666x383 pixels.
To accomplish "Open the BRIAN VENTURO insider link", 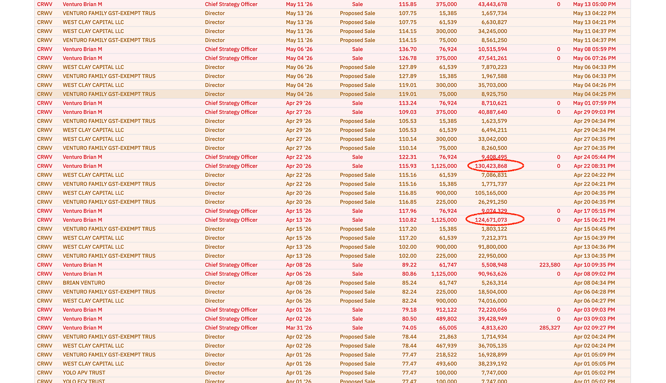I will (84, 283).
